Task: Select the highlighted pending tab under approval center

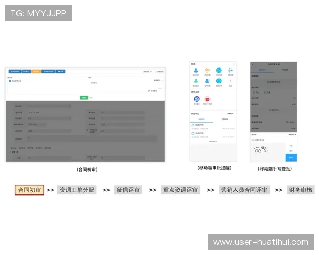Action: pos(202,119)
